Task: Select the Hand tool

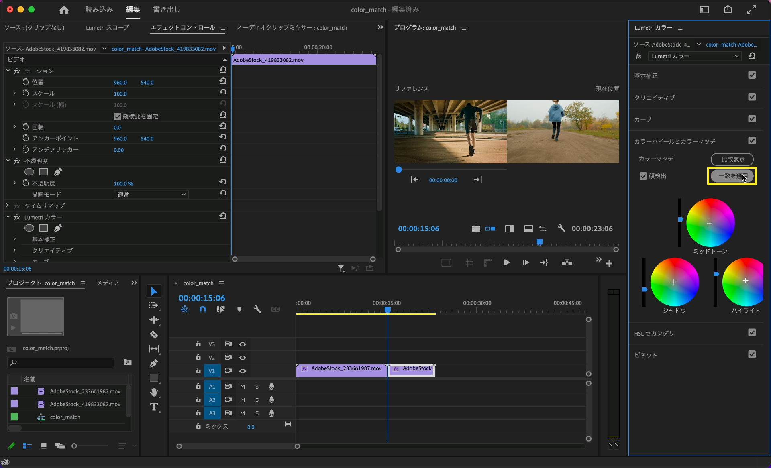Action: tap(154, 392)
